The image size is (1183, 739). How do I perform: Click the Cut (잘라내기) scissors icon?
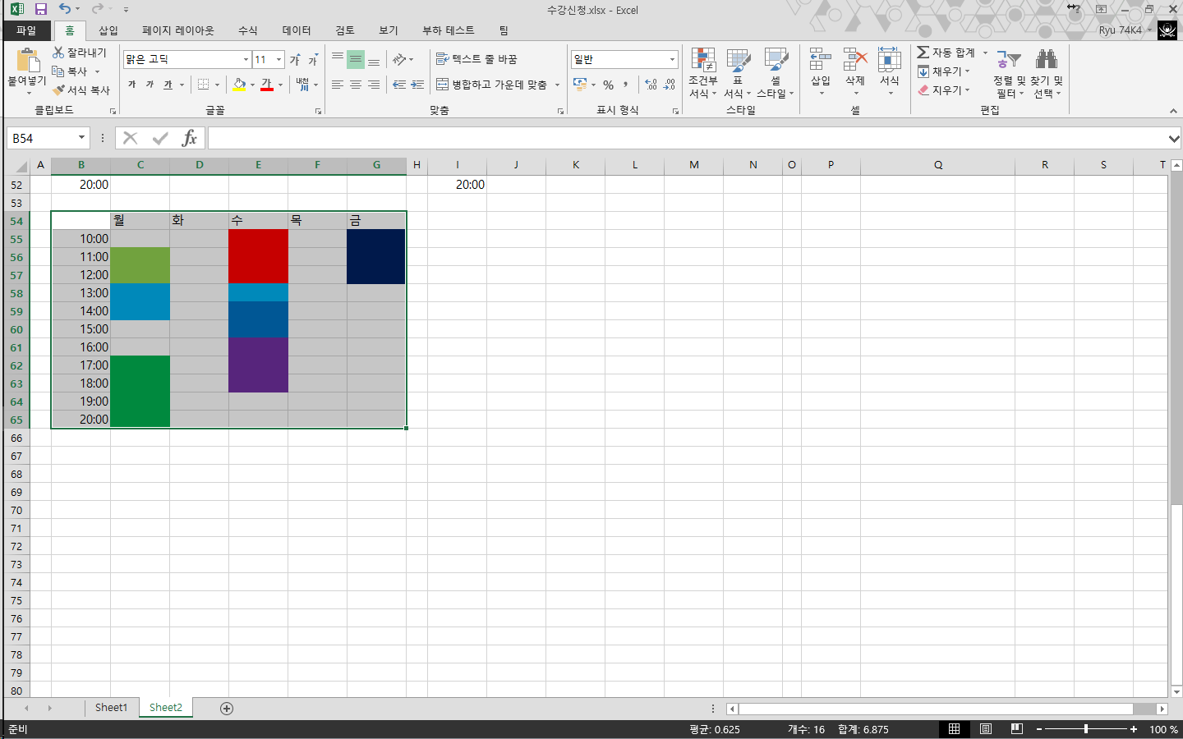tap(58, 53)
